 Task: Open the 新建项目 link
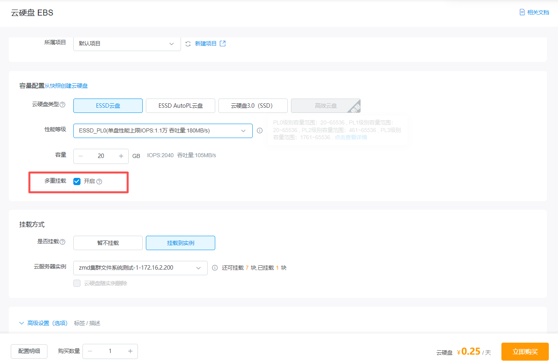pos(206,43)
